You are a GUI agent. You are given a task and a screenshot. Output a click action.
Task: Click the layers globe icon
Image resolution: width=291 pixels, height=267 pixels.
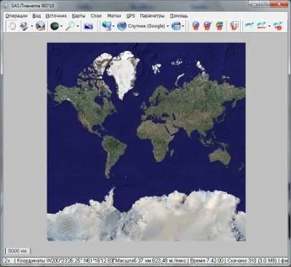[176, 26]
